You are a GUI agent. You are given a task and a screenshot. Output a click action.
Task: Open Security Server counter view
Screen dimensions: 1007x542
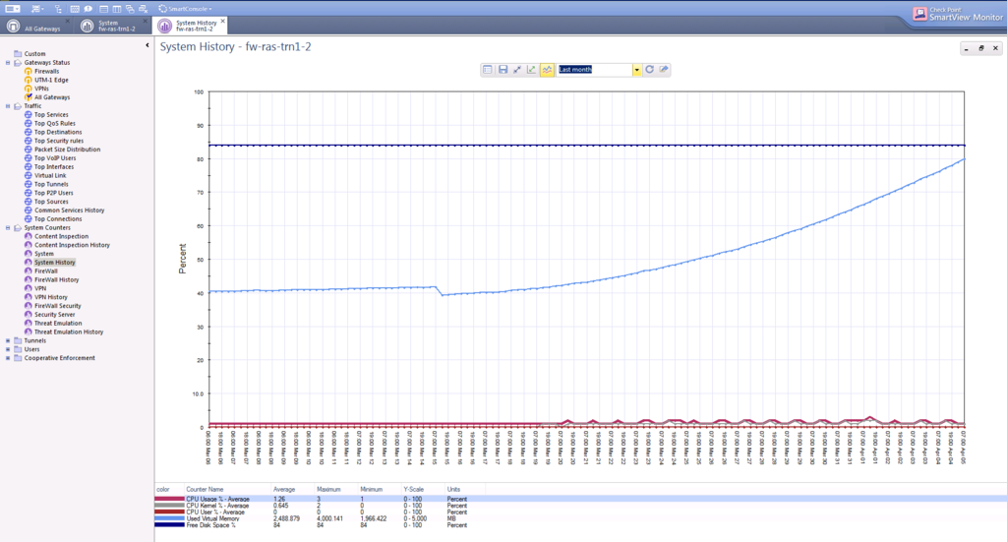pyautogui.click(x=55, y=315)
